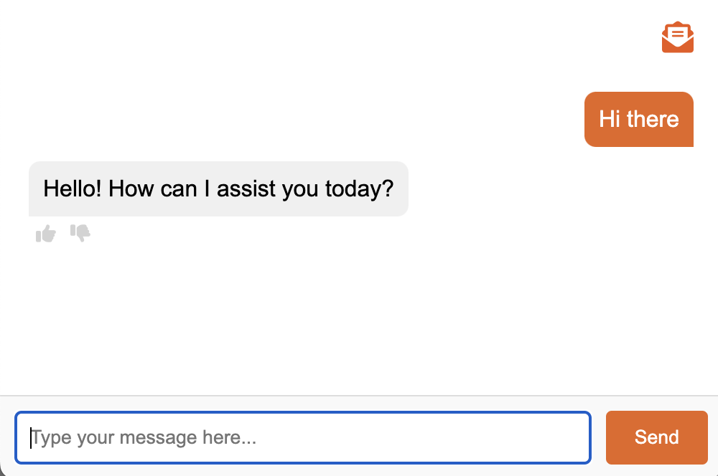Click the thumbs-up feedback icon below the reply

pyautogui.click(x=46, y=234)
